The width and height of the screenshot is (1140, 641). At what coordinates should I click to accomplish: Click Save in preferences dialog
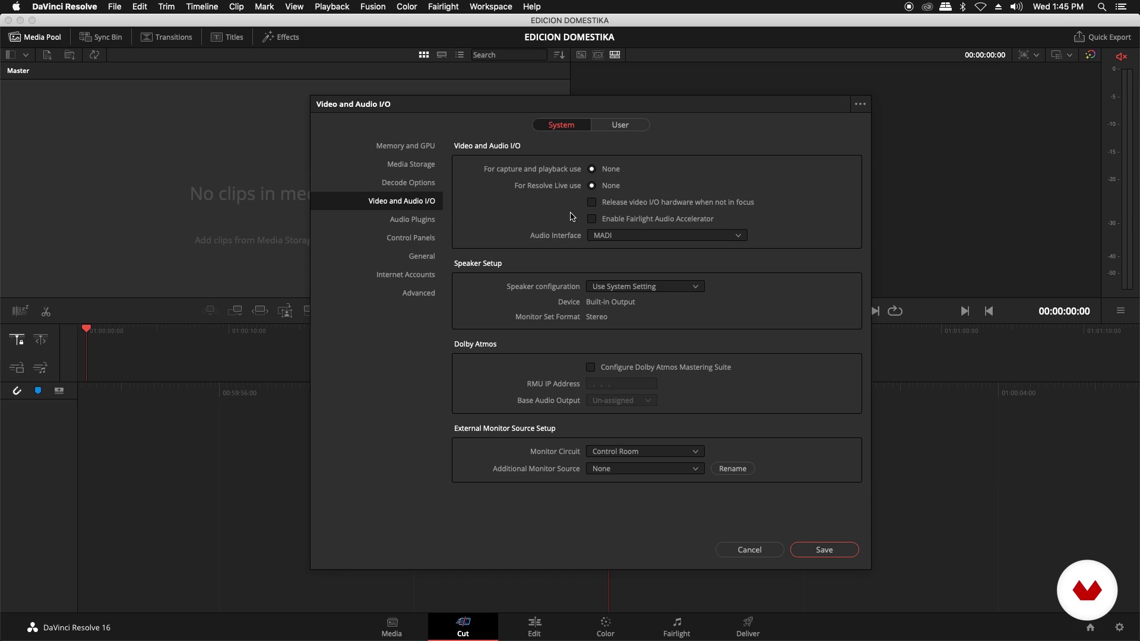[x=824, y=550]
